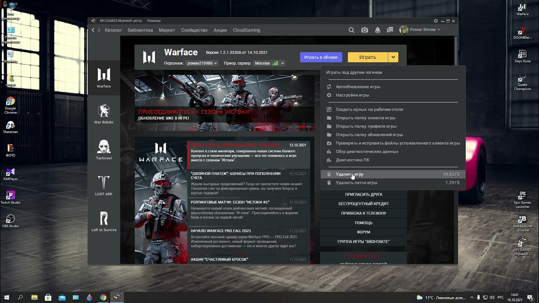Choose Открыть папку обновлений игры

coord(392,135)
